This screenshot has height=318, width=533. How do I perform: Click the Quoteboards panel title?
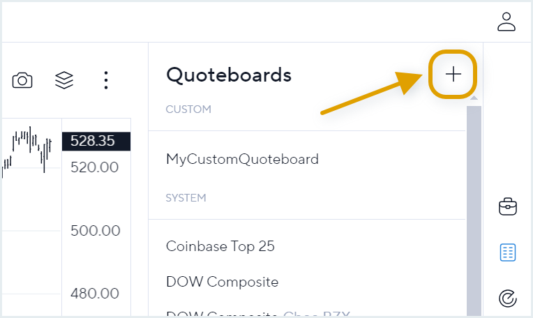click(229, 75)
